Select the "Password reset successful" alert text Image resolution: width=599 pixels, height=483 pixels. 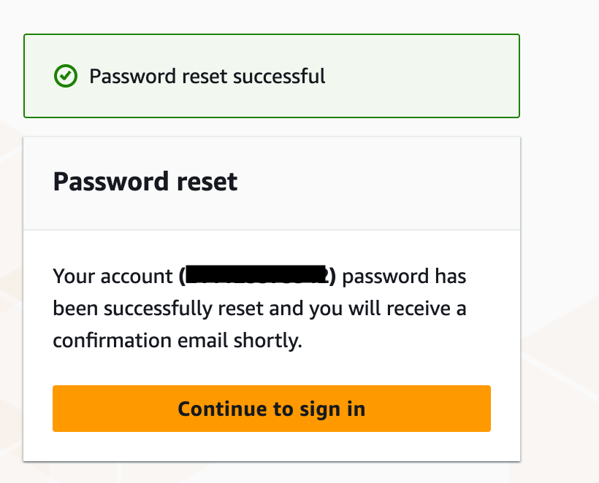(207, 77)
